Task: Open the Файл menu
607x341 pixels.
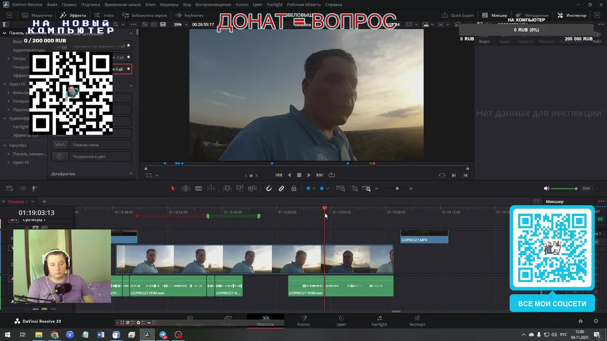Action: tap(52, 4)
